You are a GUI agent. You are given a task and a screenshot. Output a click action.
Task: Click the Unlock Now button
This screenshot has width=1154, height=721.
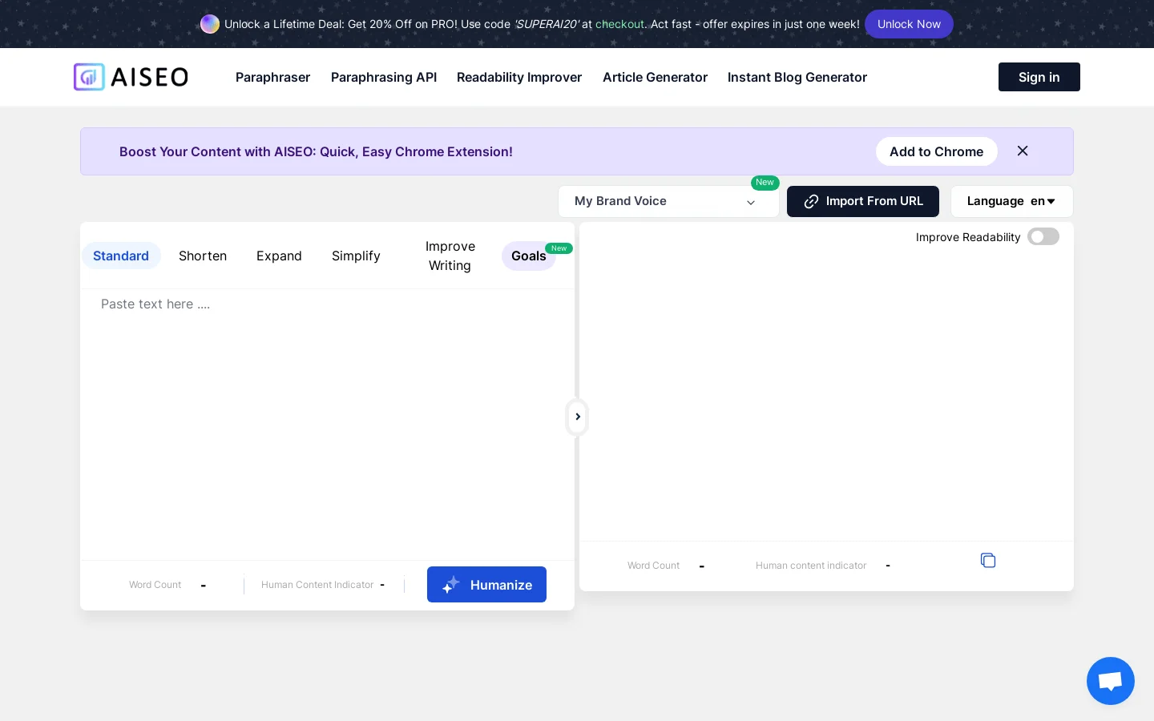tap(908, 24)
